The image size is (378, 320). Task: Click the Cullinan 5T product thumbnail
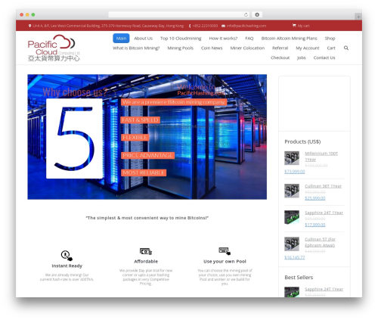[292, 244]
